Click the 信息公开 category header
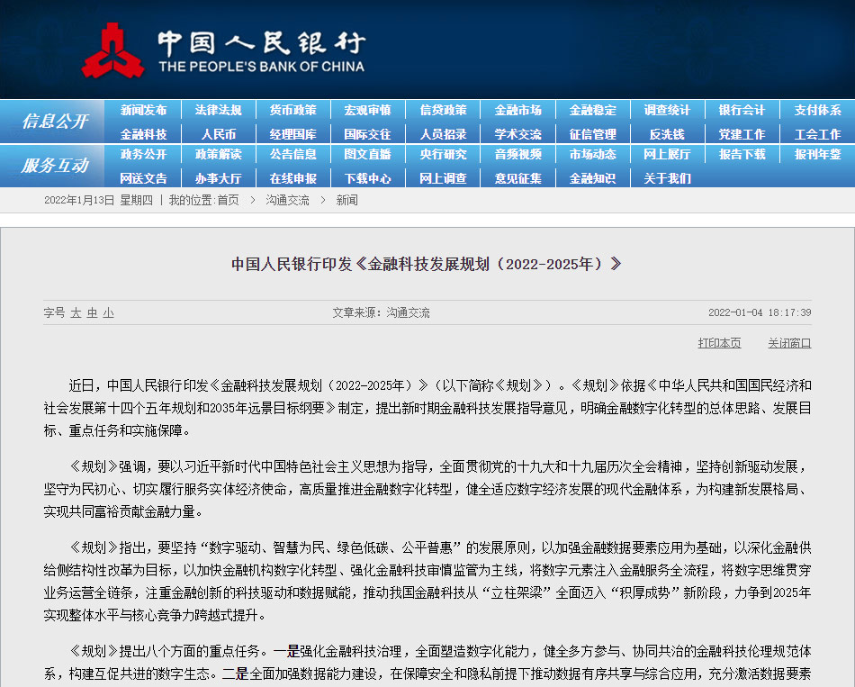 (x=55, y=122)
